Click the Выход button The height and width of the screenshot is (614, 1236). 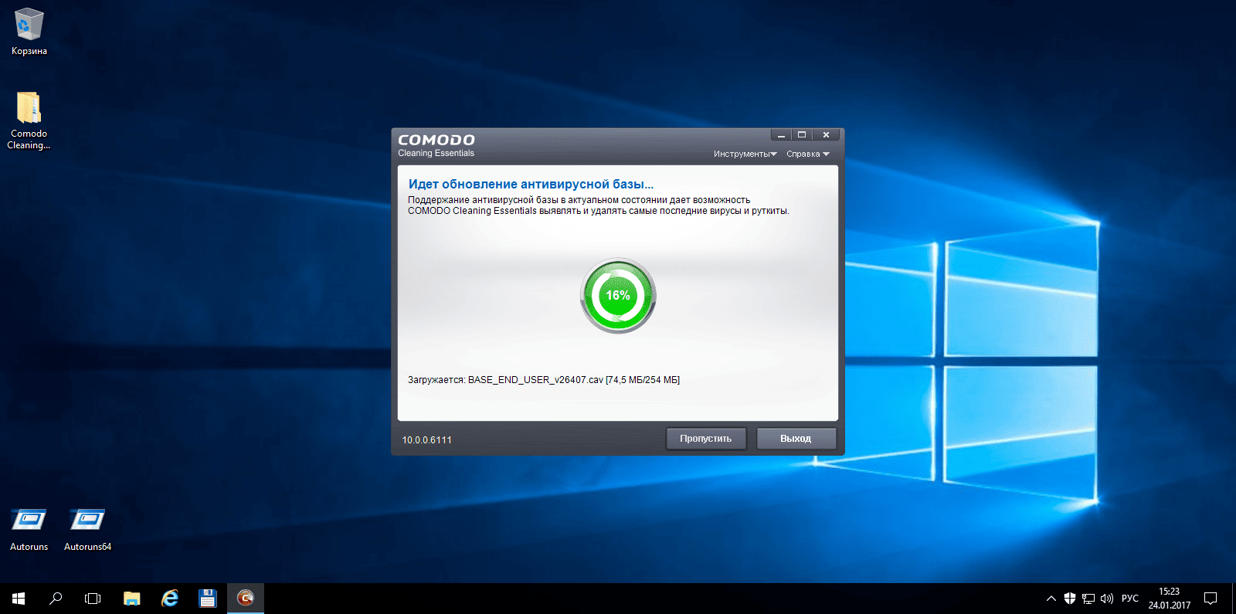click(x=796, y=439)
